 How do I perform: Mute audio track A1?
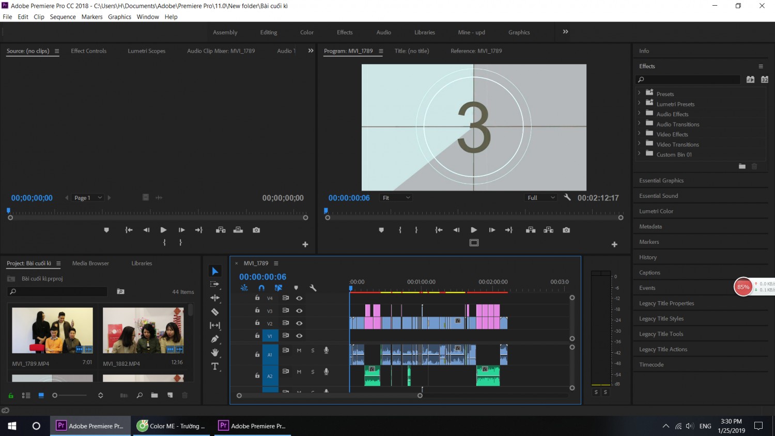(299, 350)
